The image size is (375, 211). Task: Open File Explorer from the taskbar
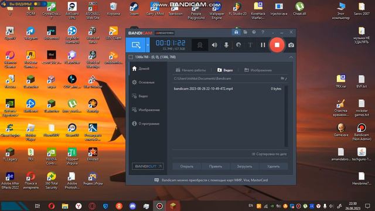[x=65, y=206]
